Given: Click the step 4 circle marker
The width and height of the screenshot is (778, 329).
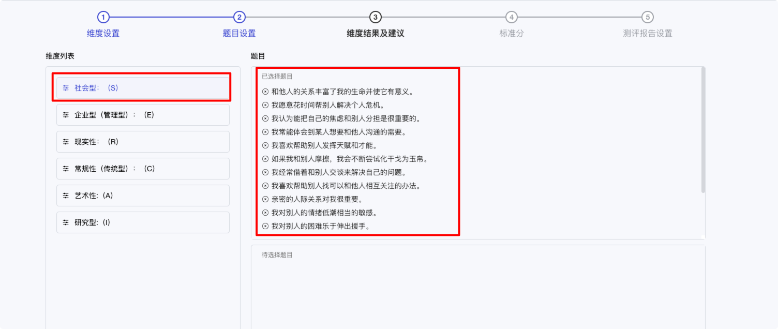Looking at the screenshot, I should click(511, 17).
